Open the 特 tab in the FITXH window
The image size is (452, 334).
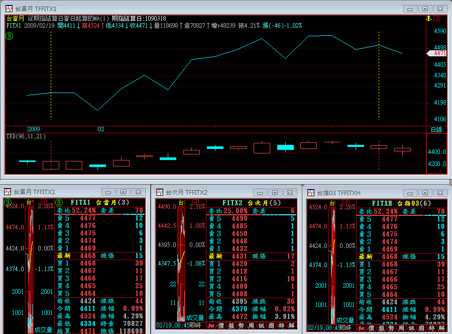(432, 328)
